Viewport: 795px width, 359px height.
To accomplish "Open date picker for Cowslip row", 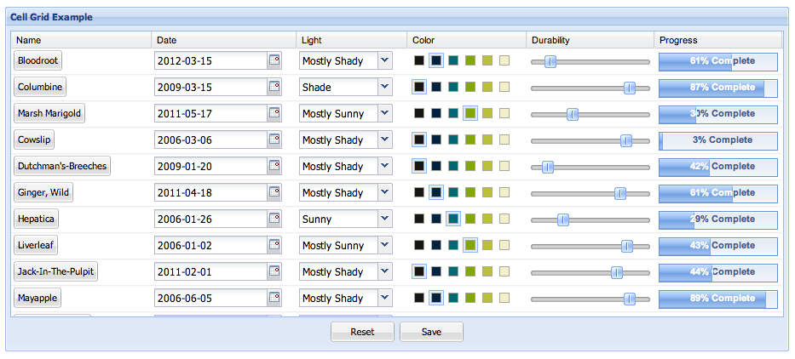I will 274,140.
